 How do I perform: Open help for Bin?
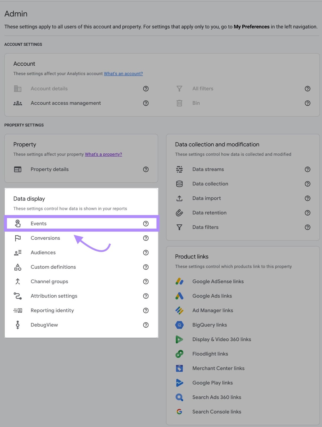click(x=308, y=103)
